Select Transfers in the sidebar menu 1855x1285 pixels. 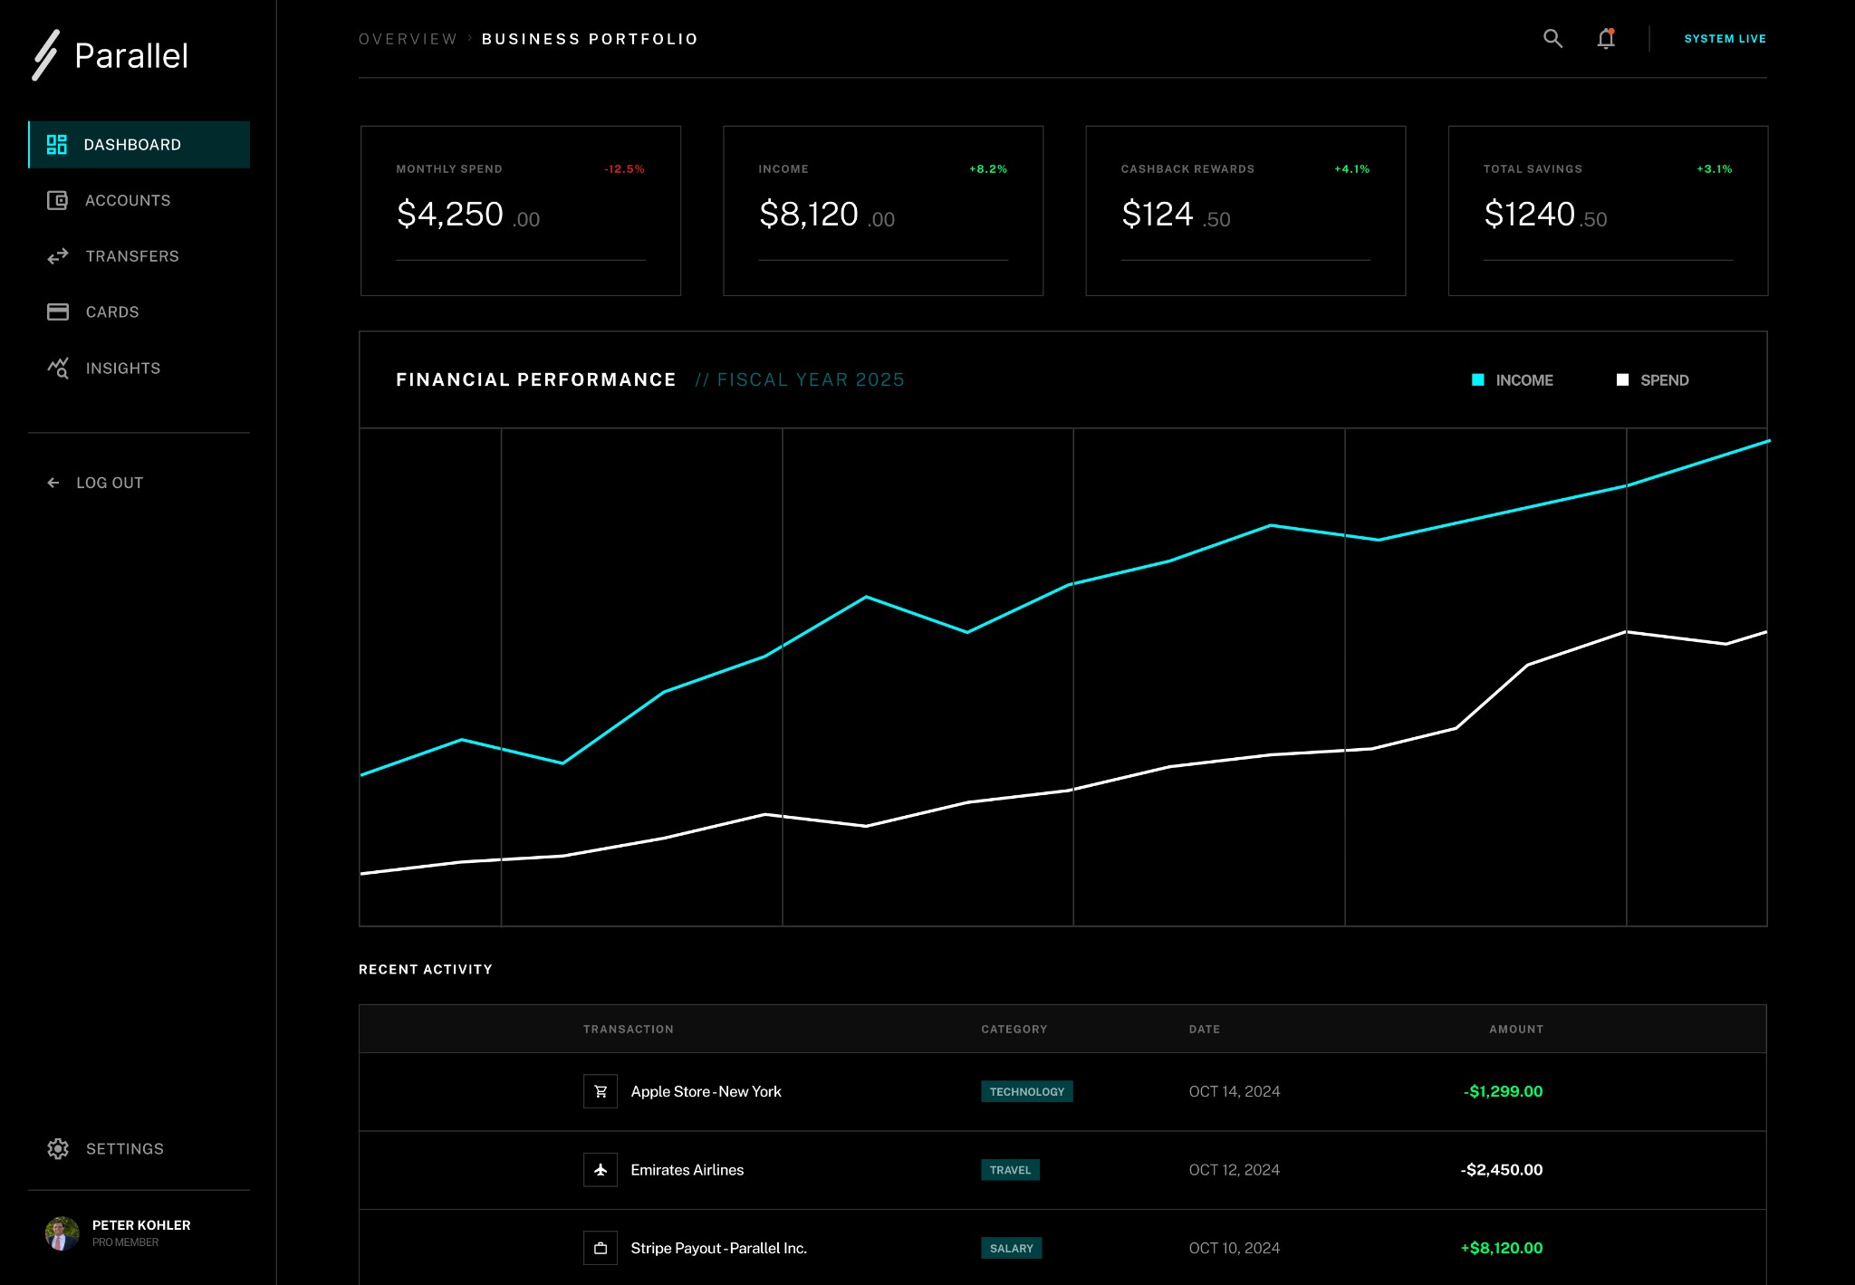pos(132,256)
